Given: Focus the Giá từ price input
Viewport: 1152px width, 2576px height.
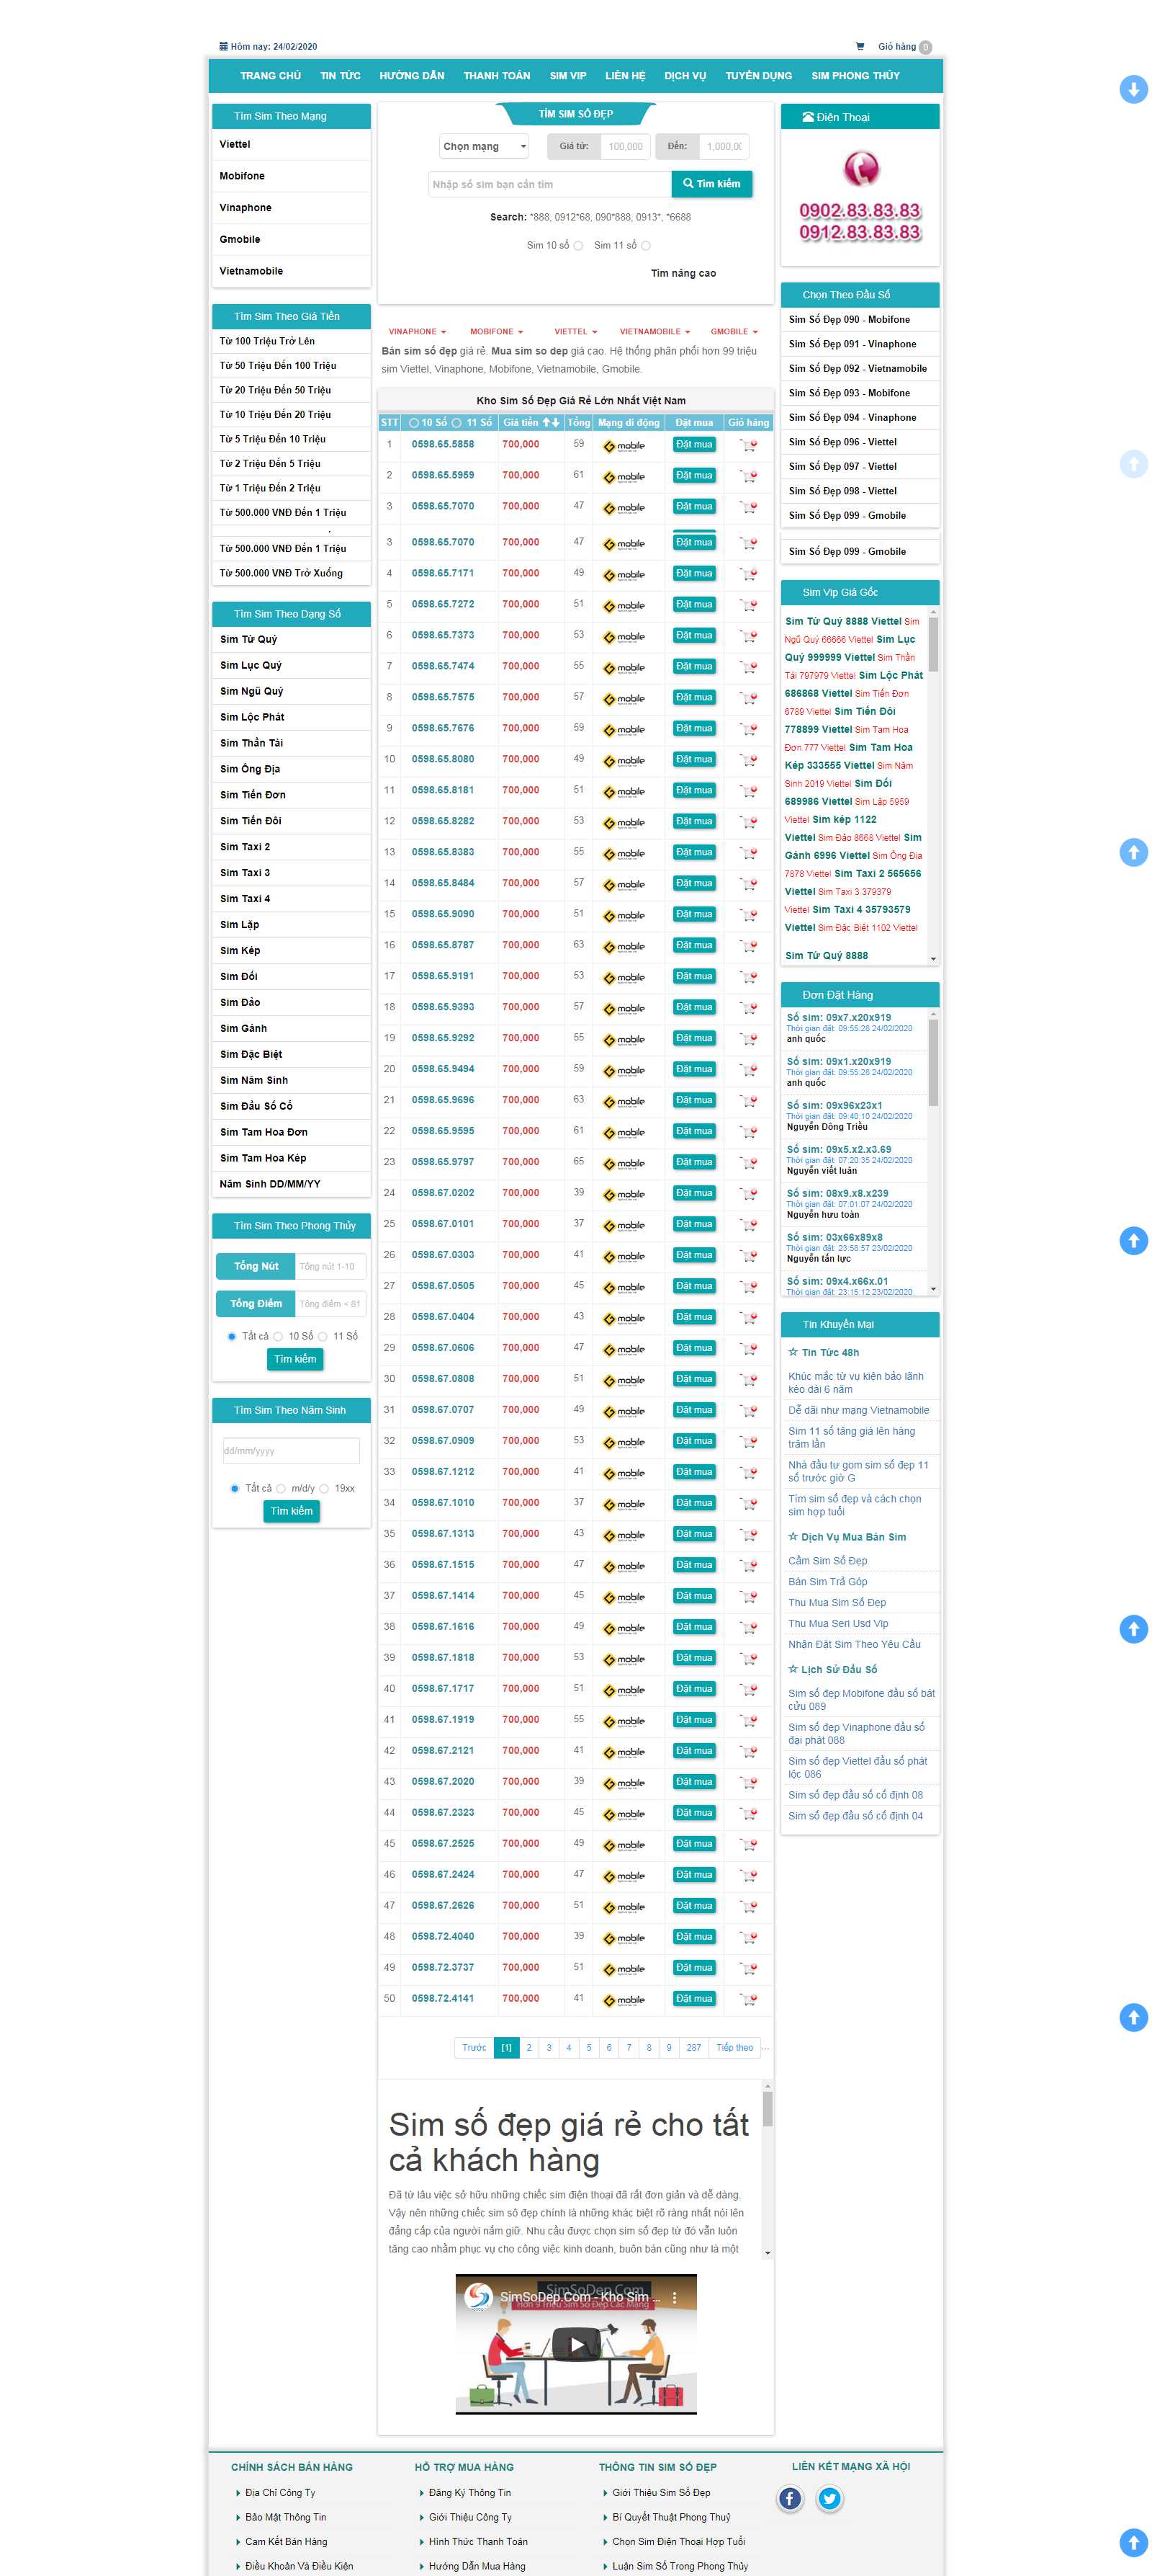Looking at the screenshot, I should click(626, 147).
